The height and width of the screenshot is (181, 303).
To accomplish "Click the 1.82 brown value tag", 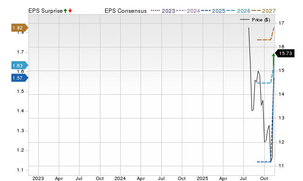I will click(x=20, y=27).
